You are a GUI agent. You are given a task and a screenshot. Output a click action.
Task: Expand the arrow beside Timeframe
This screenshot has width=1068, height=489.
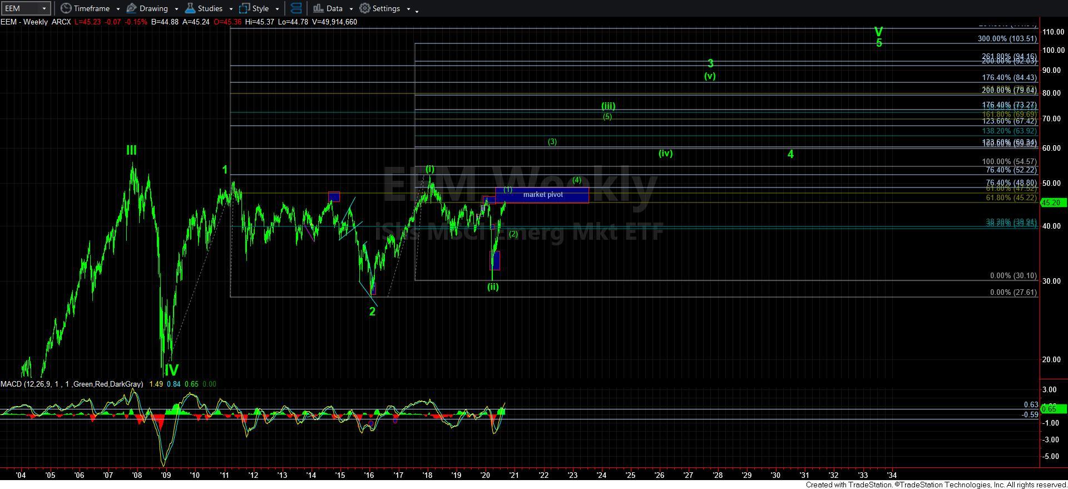click(118, 9)
